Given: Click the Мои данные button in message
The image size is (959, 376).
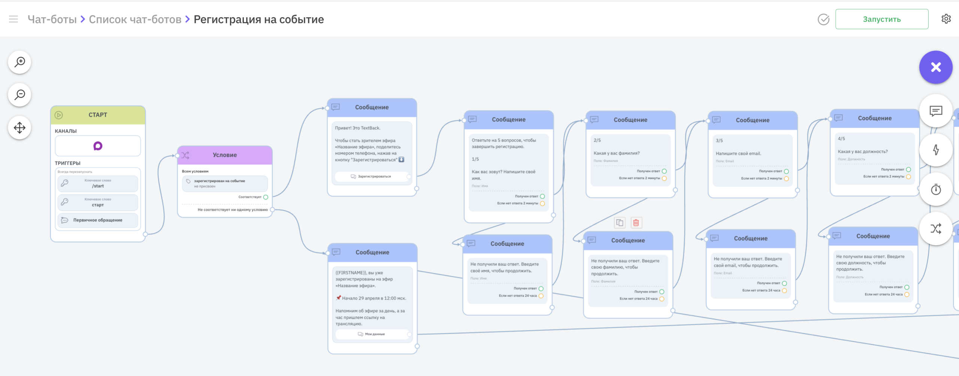Looking at the screenshot, I should (x=372, y=334).
